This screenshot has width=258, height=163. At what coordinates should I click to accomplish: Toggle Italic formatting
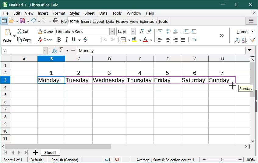(66, 40)
